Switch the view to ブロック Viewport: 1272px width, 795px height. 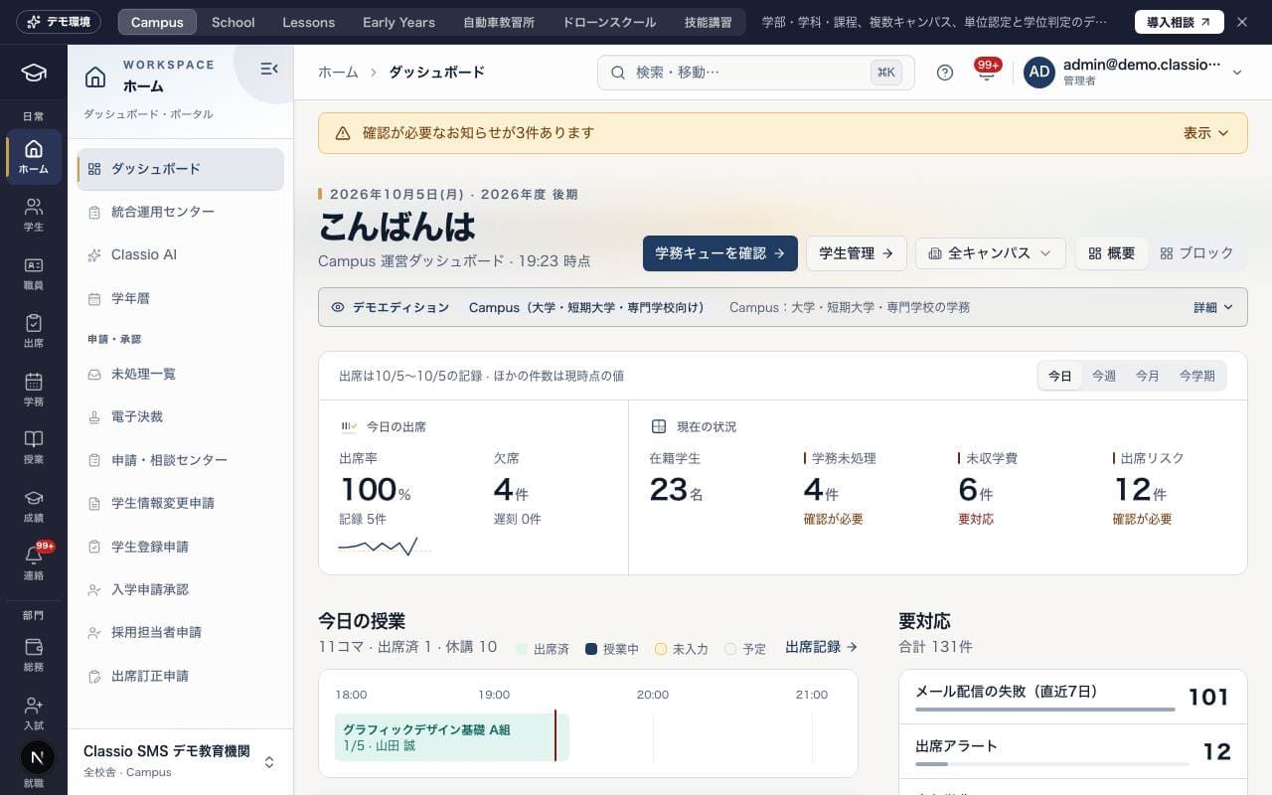click(1197, 253)
